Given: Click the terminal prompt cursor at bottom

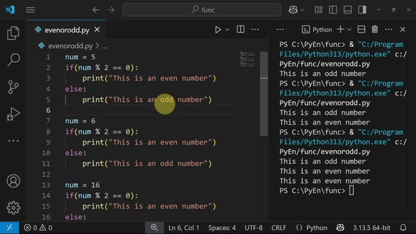Looking at the screenshot, I should tap(352, 190).
